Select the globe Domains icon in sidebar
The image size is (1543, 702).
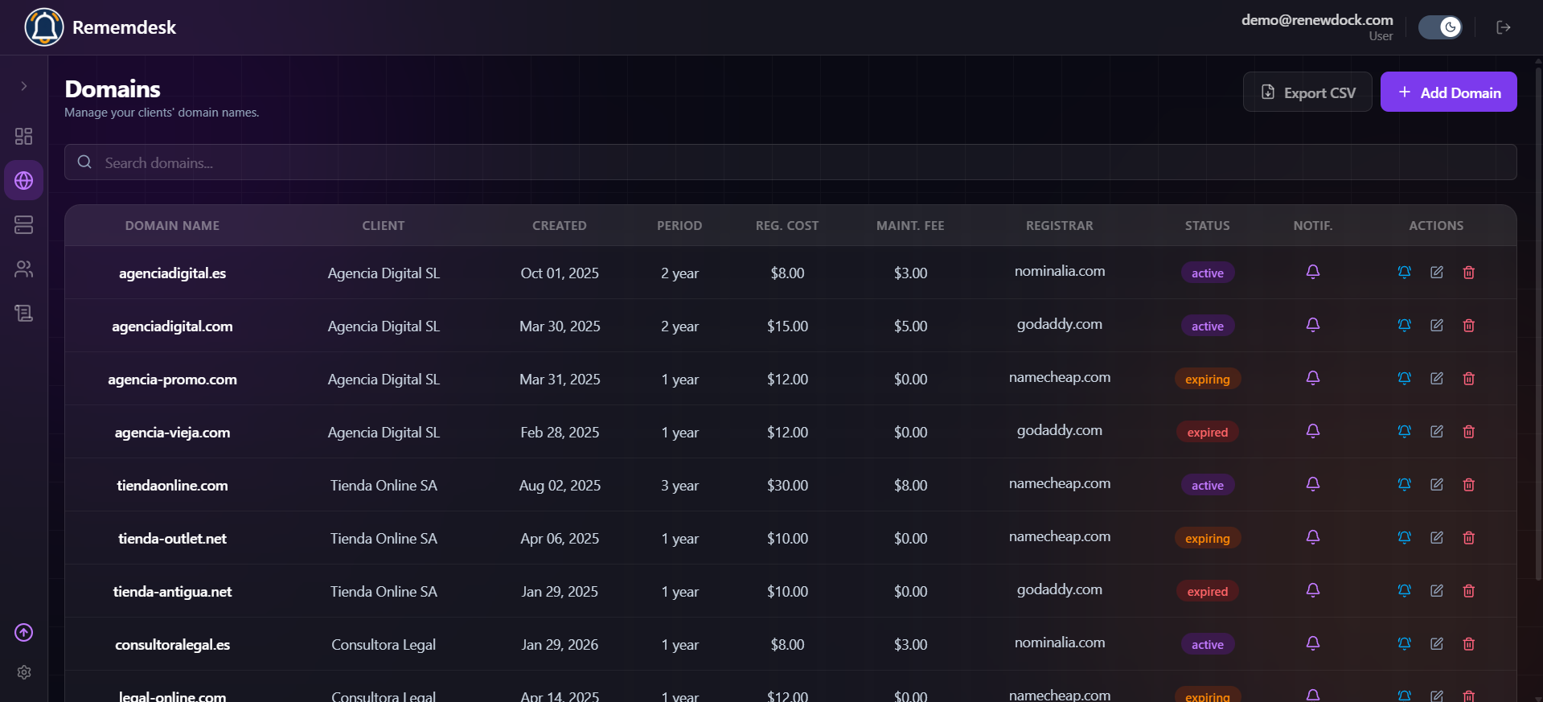[24, 180]
